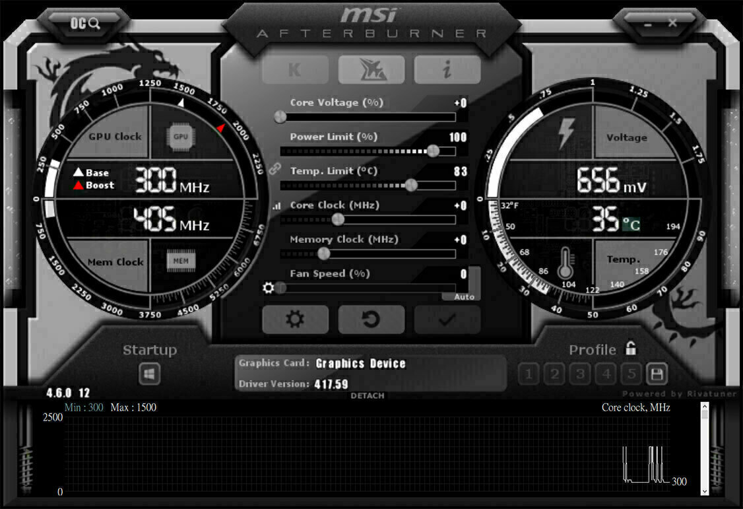Click the driver version 417.59 text
743x509 pixels.
click(331, 384)
